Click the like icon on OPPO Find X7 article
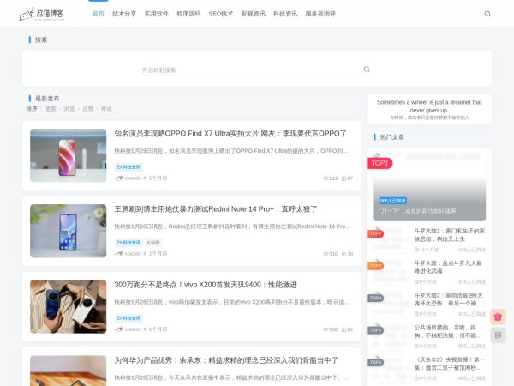Image resolution: width=514 pixels, height=386 pixels. [x=343, y=178]
